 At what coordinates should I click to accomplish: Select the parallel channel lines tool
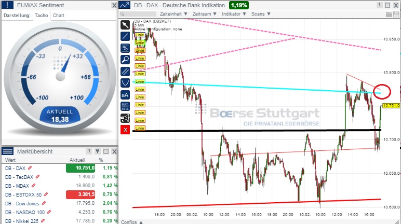point(125,71)
